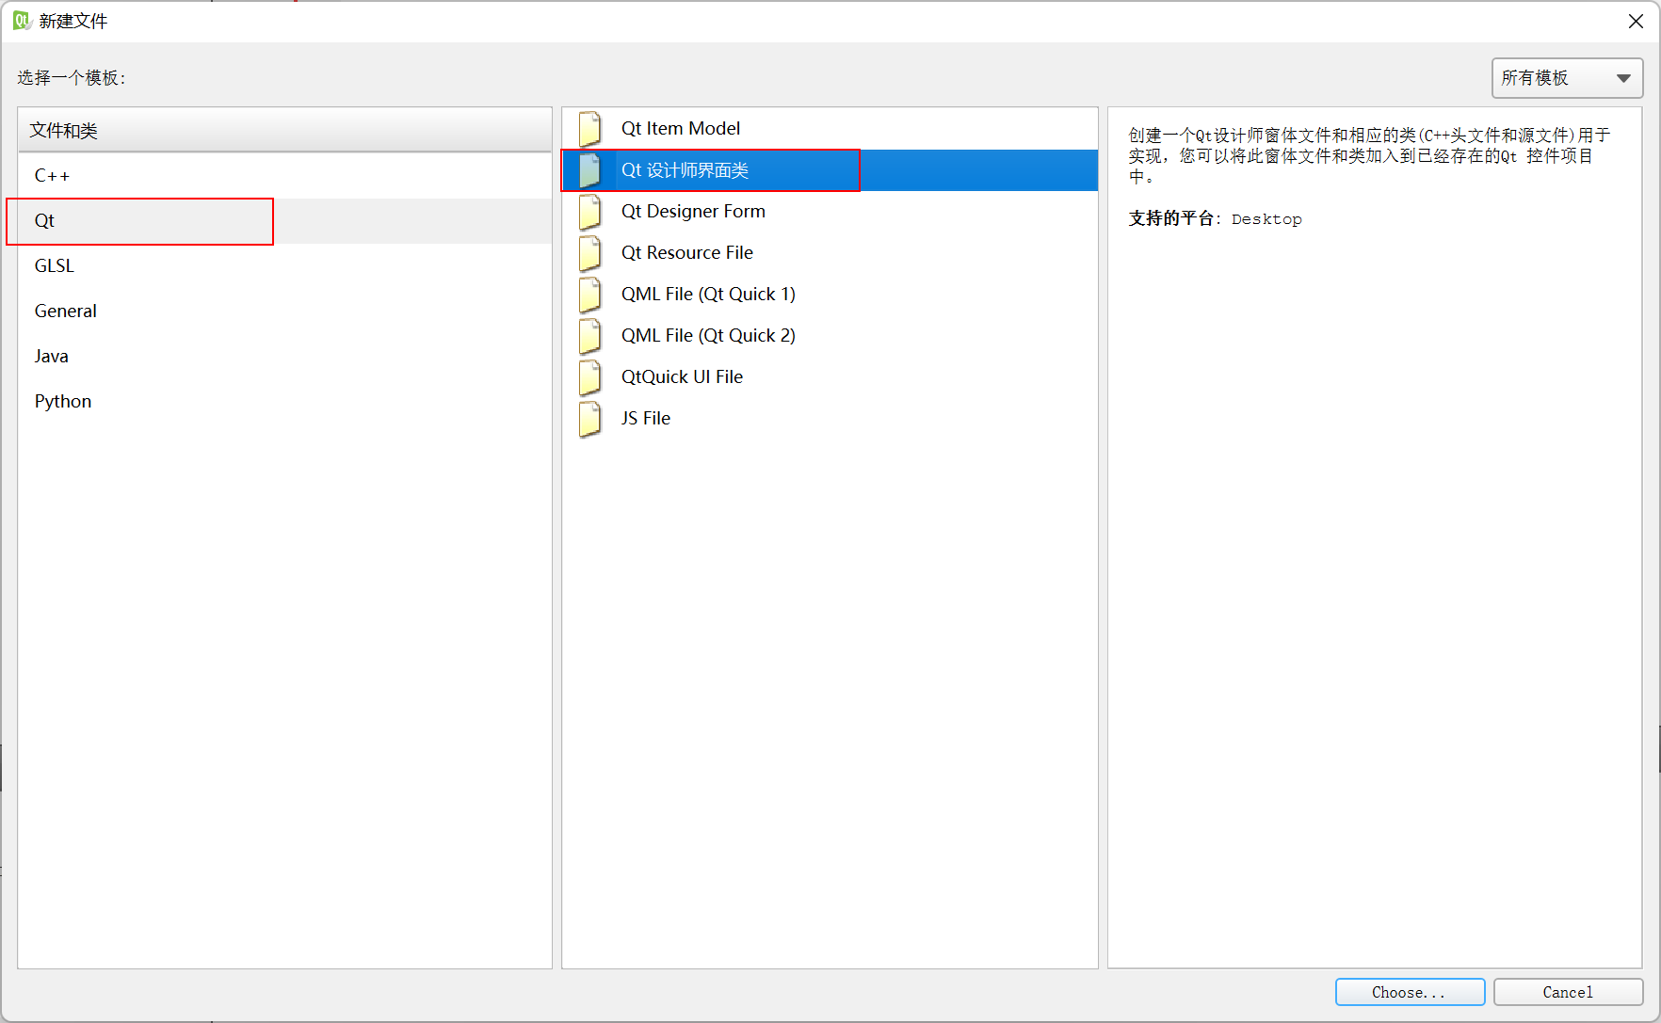Select the Python category
Viewport: 1661px width, 1023px height.
pos(284,402)
